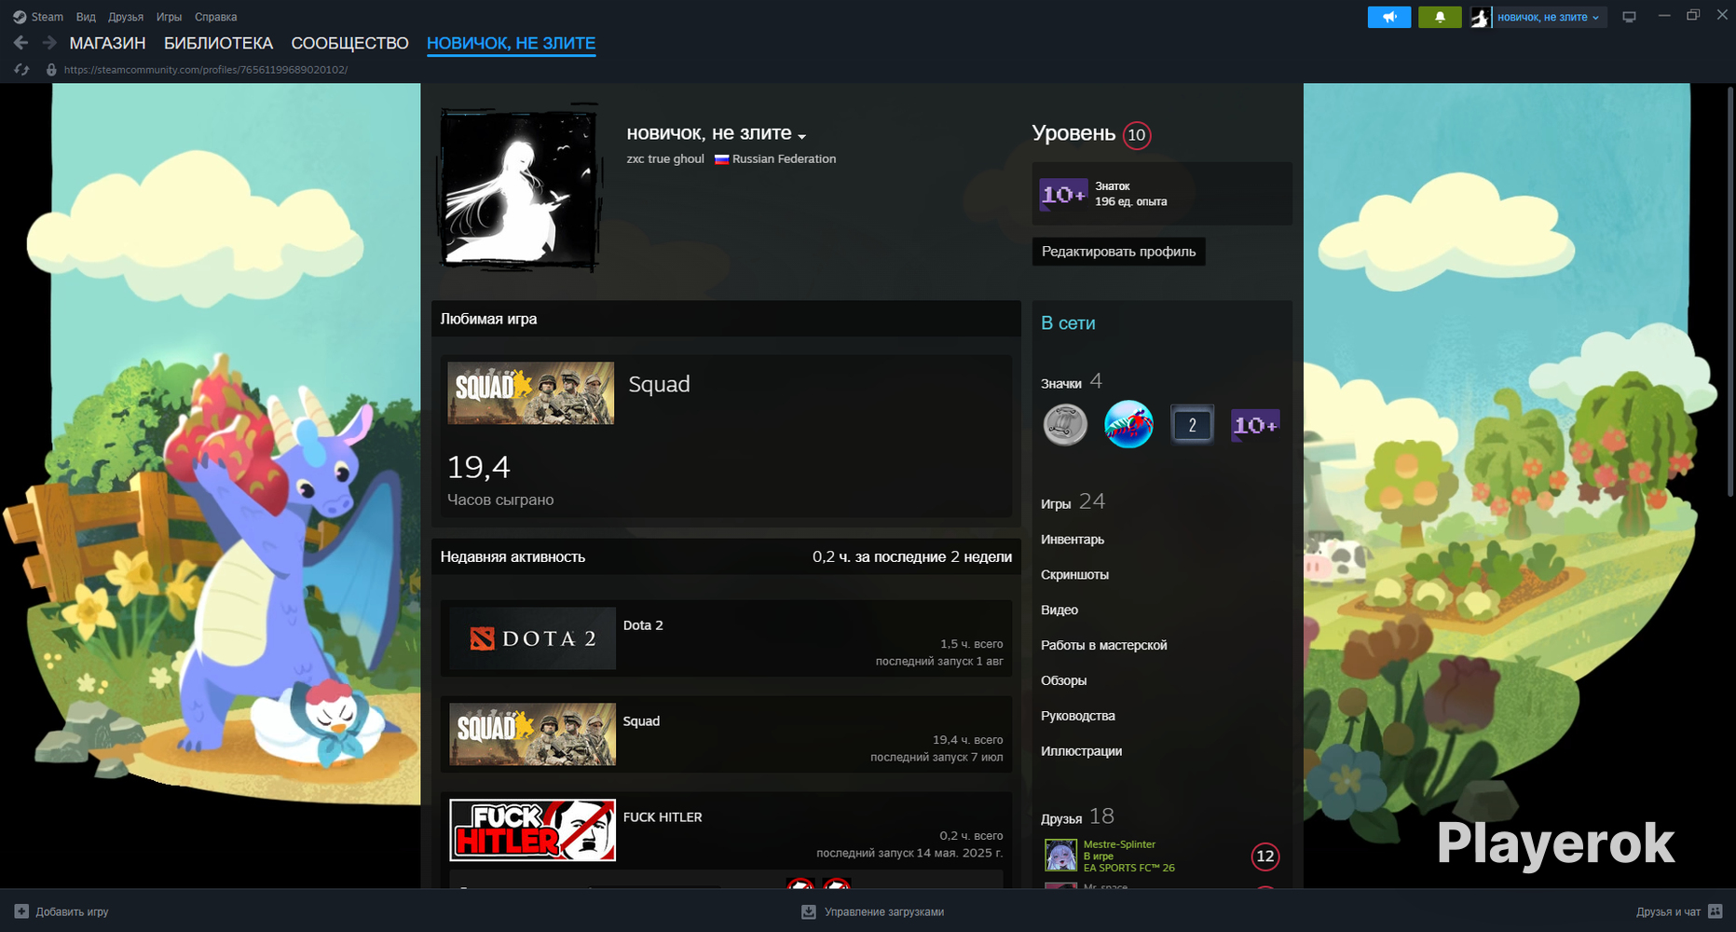The width and height of the screenshot is (1736, 932).
Task: Click the Steam logo icon in menu bar
Action: (20, 17)
